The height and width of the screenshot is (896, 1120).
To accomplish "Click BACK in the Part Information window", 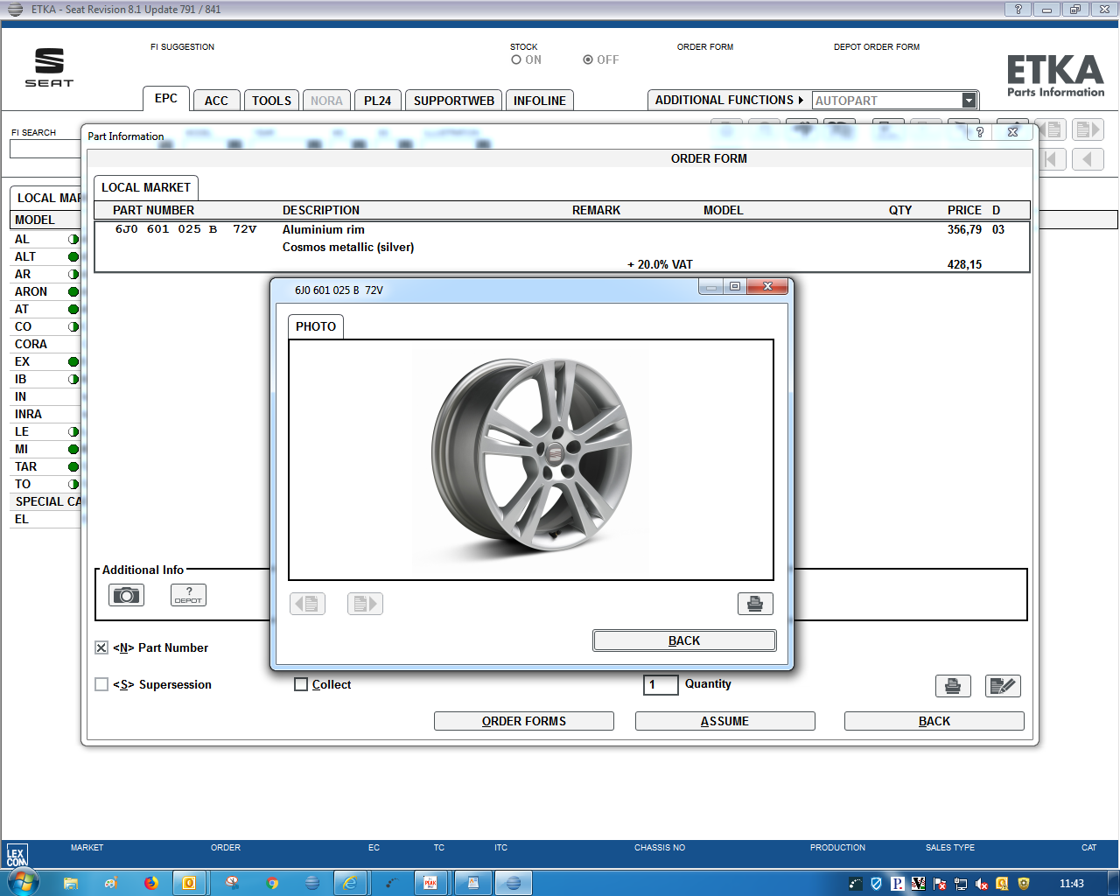I will click(x=934, y=721).
